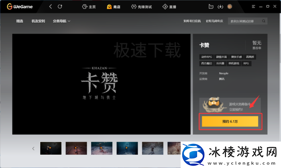
Task: Click the 暂无 推荐率 rating text
Action: coord(257,45)
